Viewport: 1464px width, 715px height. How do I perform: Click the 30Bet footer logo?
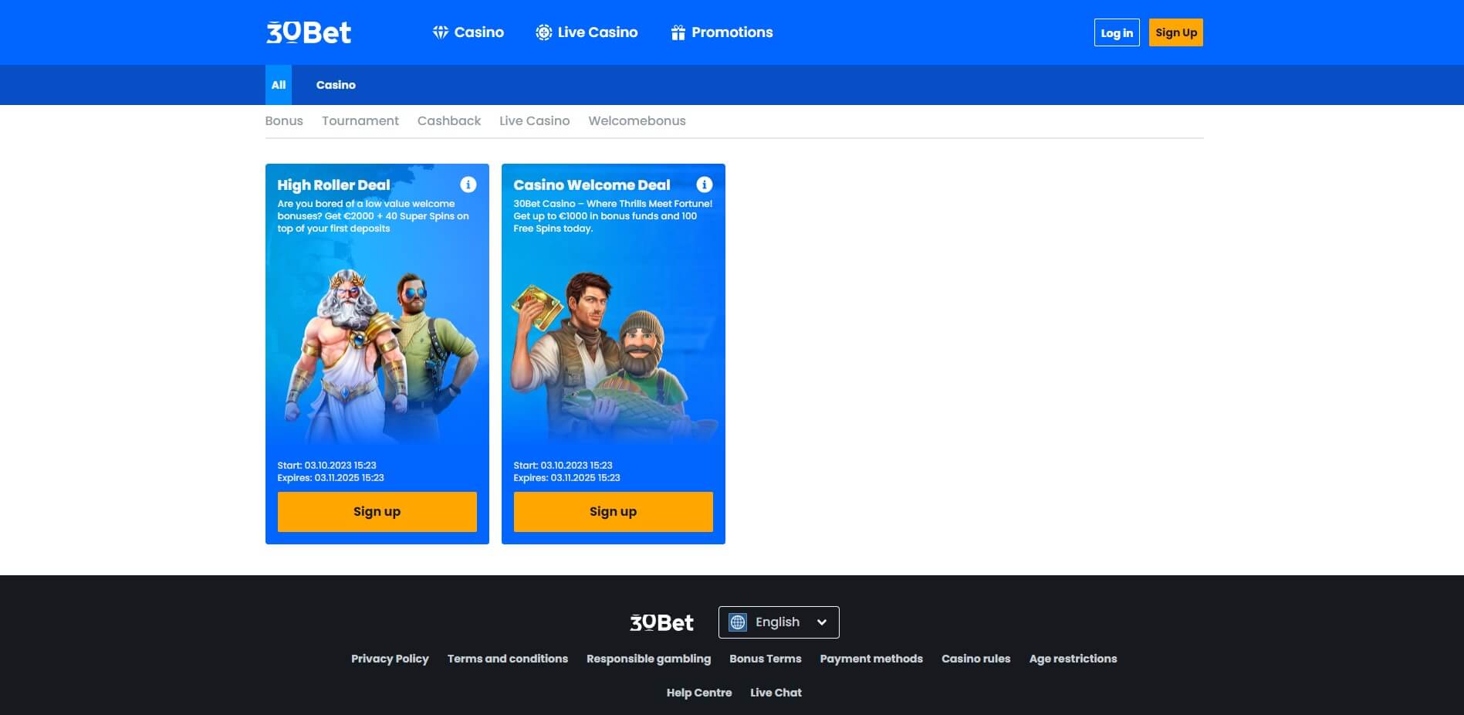point(661,622)
